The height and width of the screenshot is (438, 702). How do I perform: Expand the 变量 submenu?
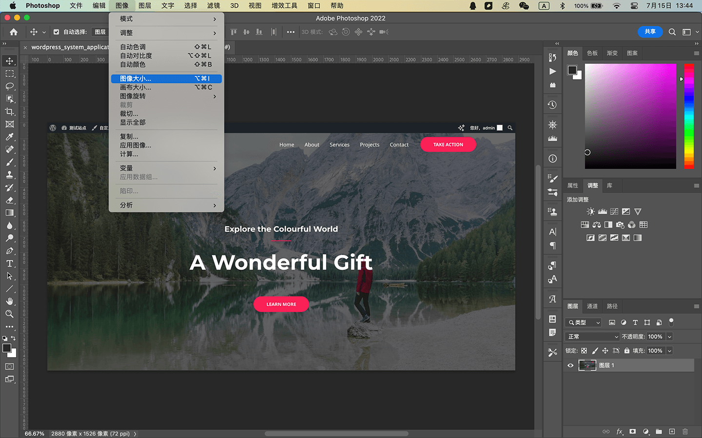coord(166,168)
